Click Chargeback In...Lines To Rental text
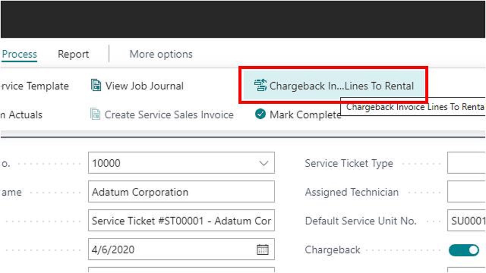 coord(341,86)
